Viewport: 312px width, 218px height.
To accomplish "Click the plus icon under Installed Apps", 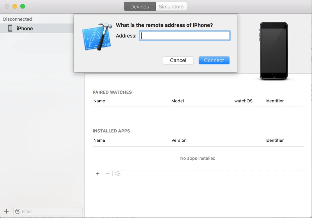I will (x=98, y=174).
